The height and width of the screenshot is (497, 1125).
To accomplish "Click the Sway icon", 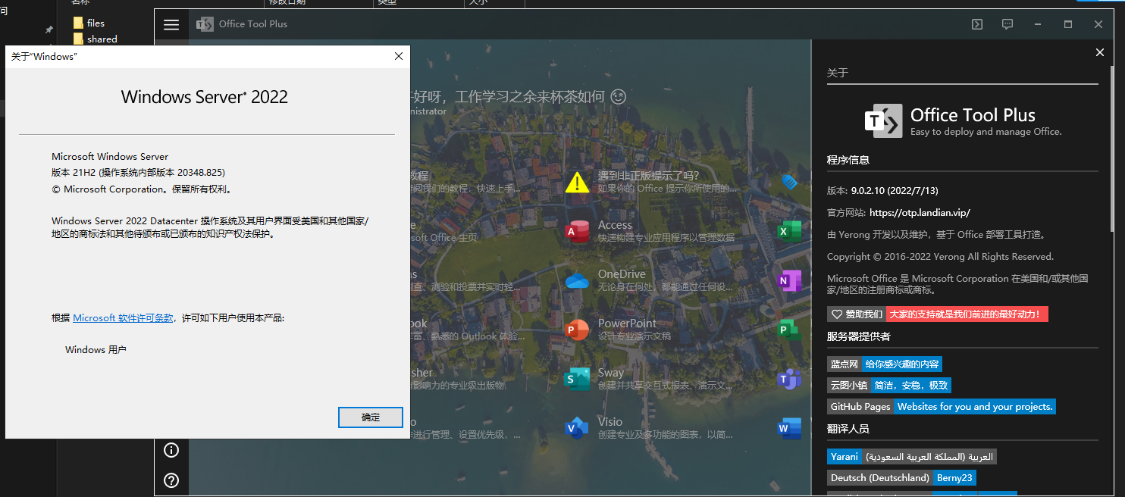I will (577, 379).
